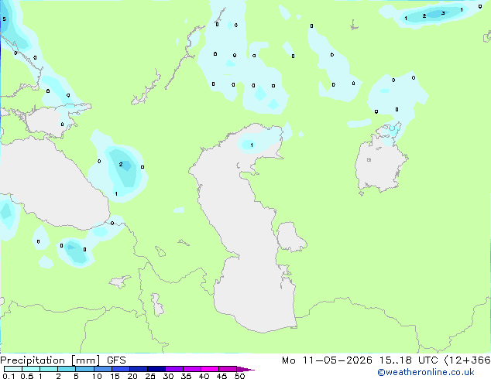Select the legend arrow tip above 50
Viewport: 491px width, 379px height.
245,370
